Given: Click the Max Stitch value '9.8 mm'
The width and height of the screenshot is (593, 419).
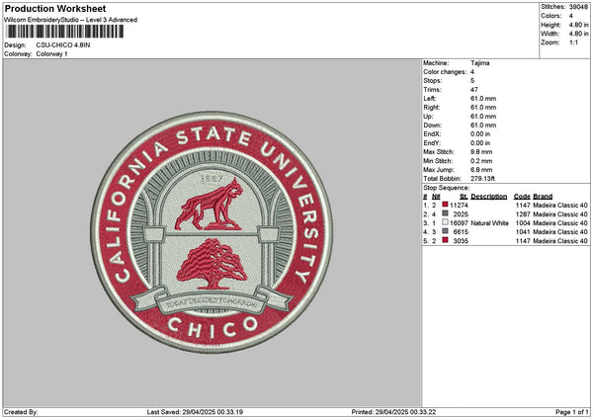Looking at the screenshot, I should tap(481, 152).
